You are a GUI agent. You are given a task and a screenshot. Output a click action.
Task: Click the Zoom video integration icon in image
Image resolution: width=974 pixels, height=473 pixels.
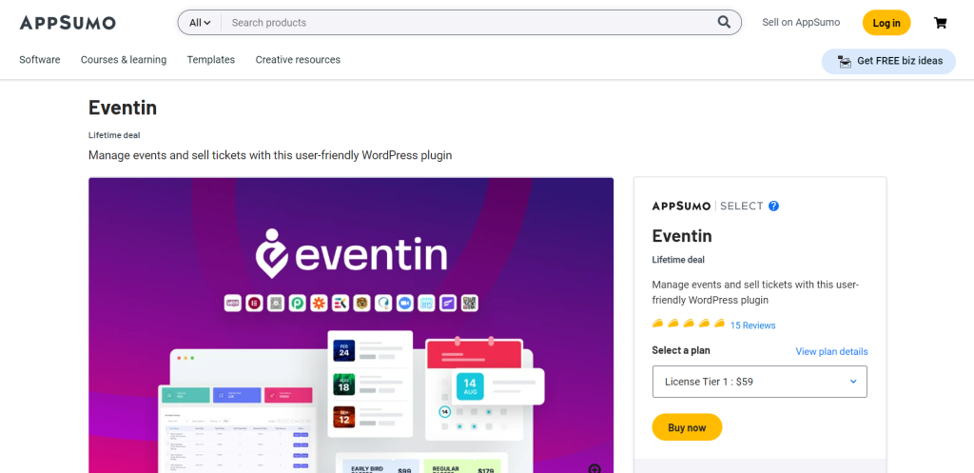tap(405, 303)
